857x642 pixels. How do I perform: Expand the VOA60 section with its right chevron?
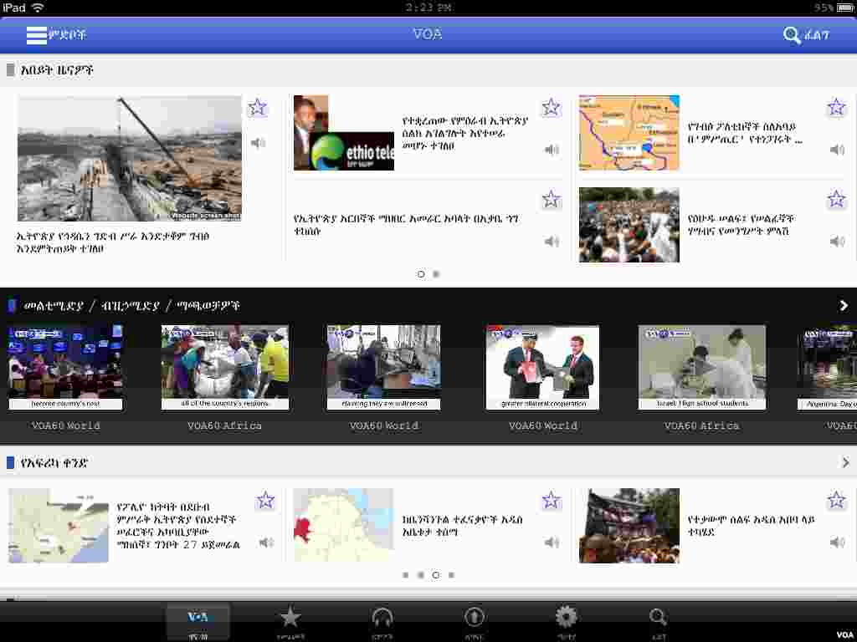click(844, 305)
